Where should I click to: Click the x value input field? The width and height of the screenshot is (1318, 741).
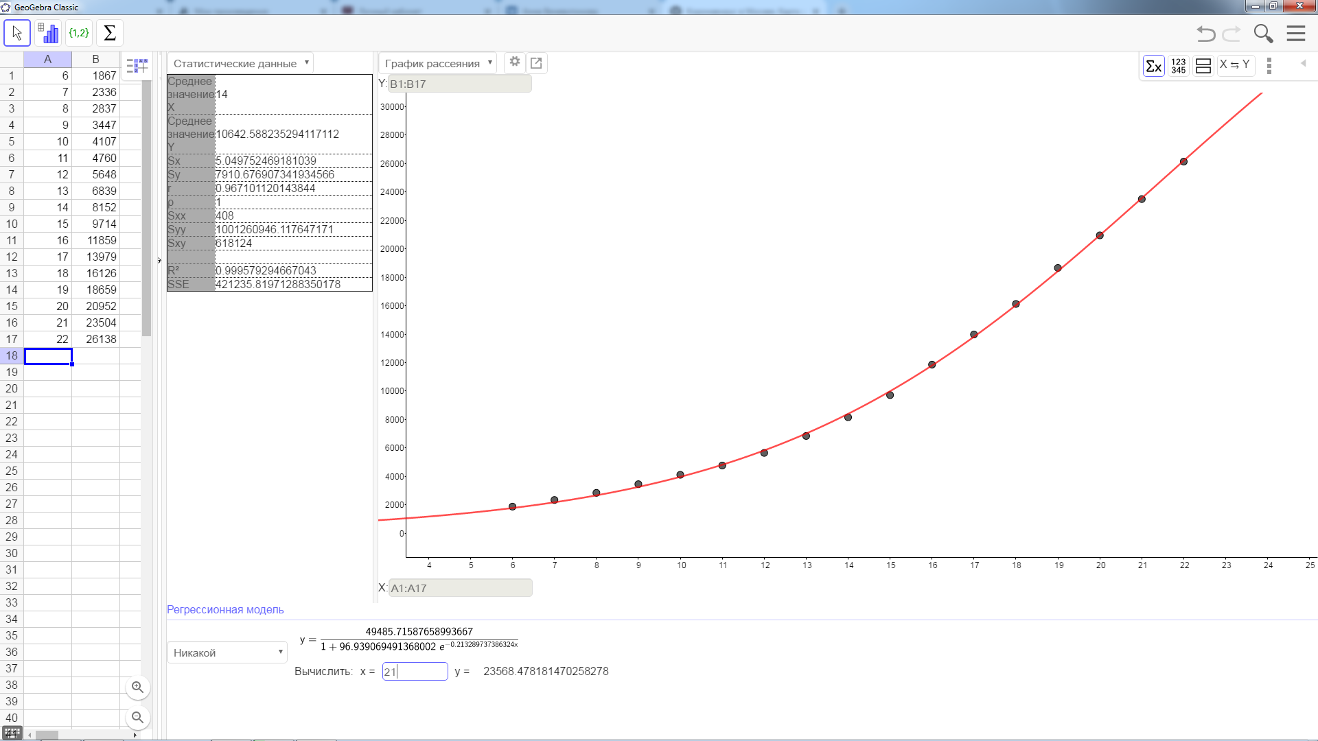tap(415, 672)
